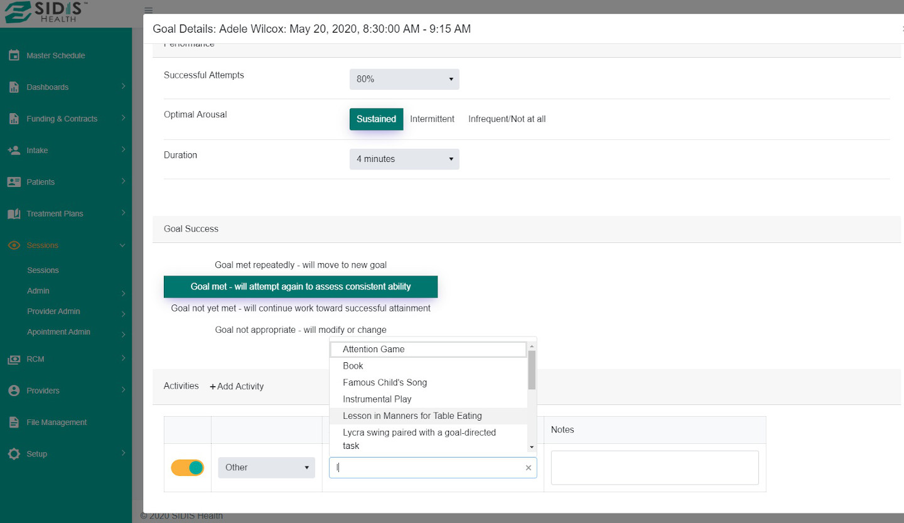Click the activity list scrollbar down arrow

(x=532, y=447)
